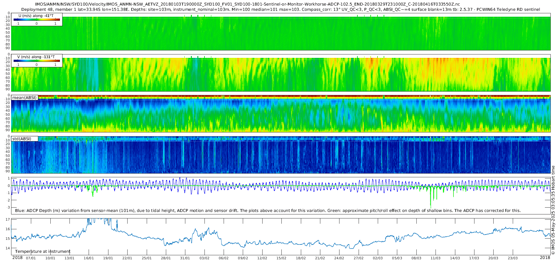Click the 'U (m/s) along -41°T' legend title
Viewport: 556px width, 263px height.
tap(36, 15)
